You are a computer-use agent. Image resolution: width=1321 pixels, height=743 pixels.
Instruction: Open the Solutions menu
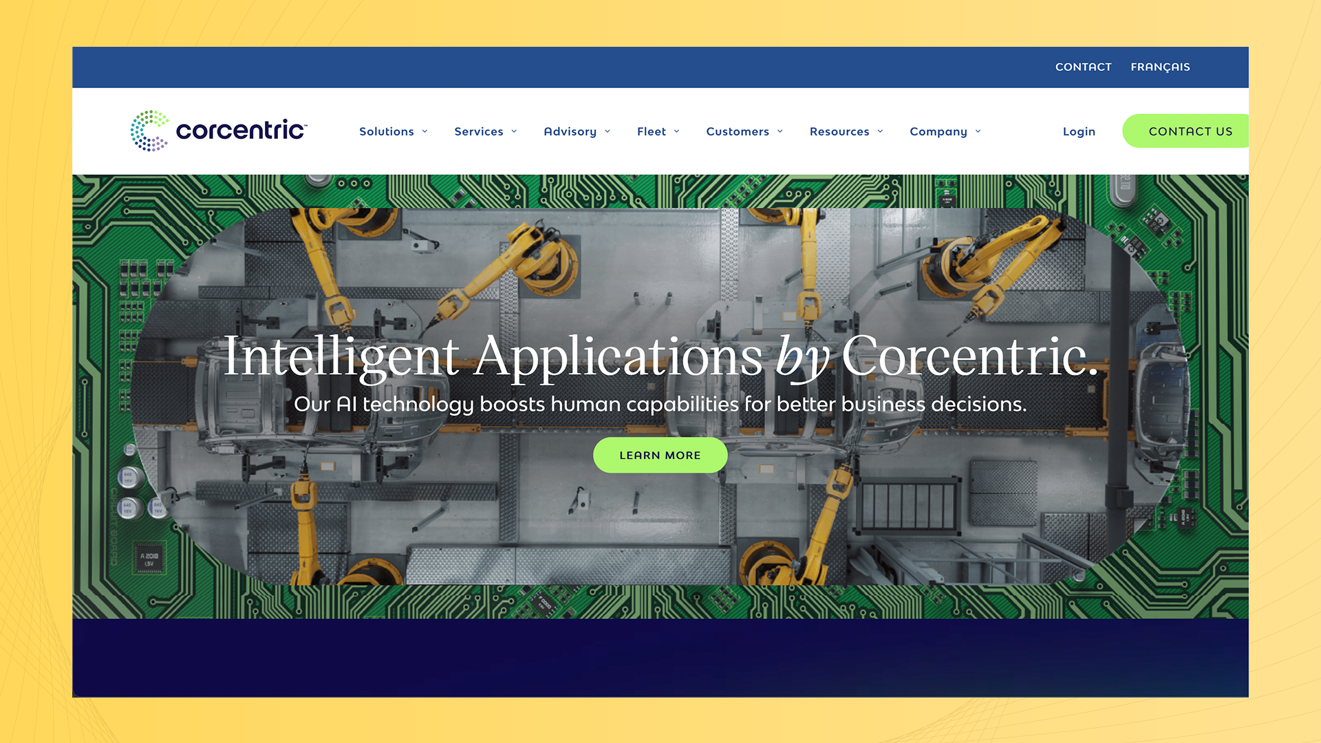387,131
